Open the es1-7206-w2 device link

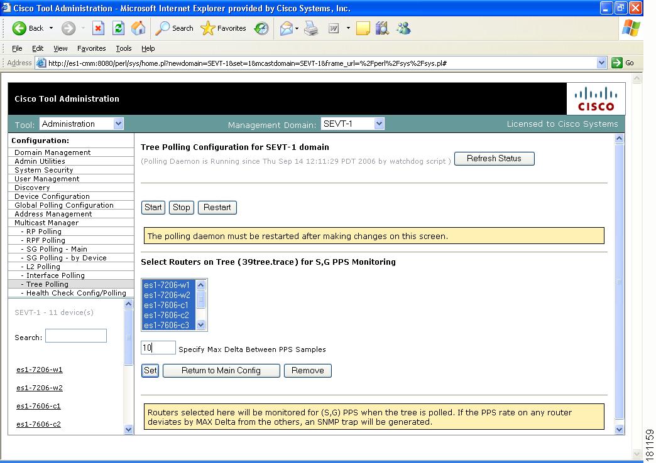[40, 388]
